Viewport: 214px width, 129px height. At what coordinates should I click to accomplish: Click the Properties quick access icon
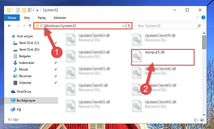pos(18,10)
